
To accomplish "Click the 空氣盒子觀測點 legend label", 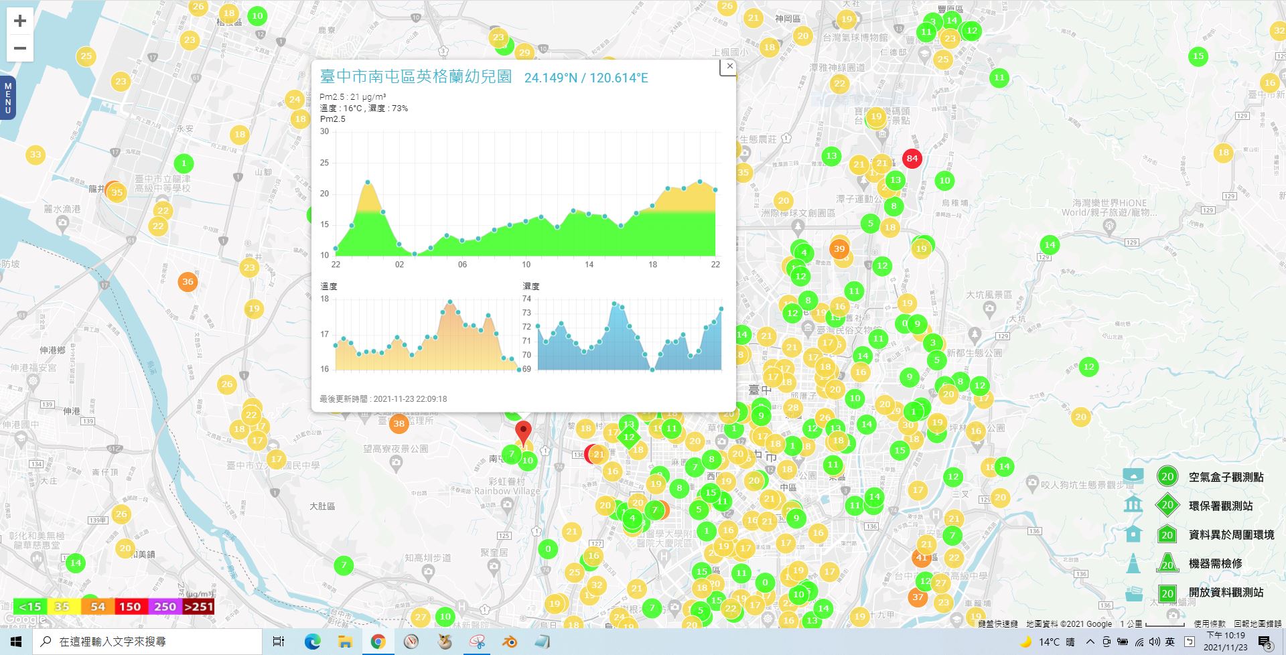I will (1226, 477).
